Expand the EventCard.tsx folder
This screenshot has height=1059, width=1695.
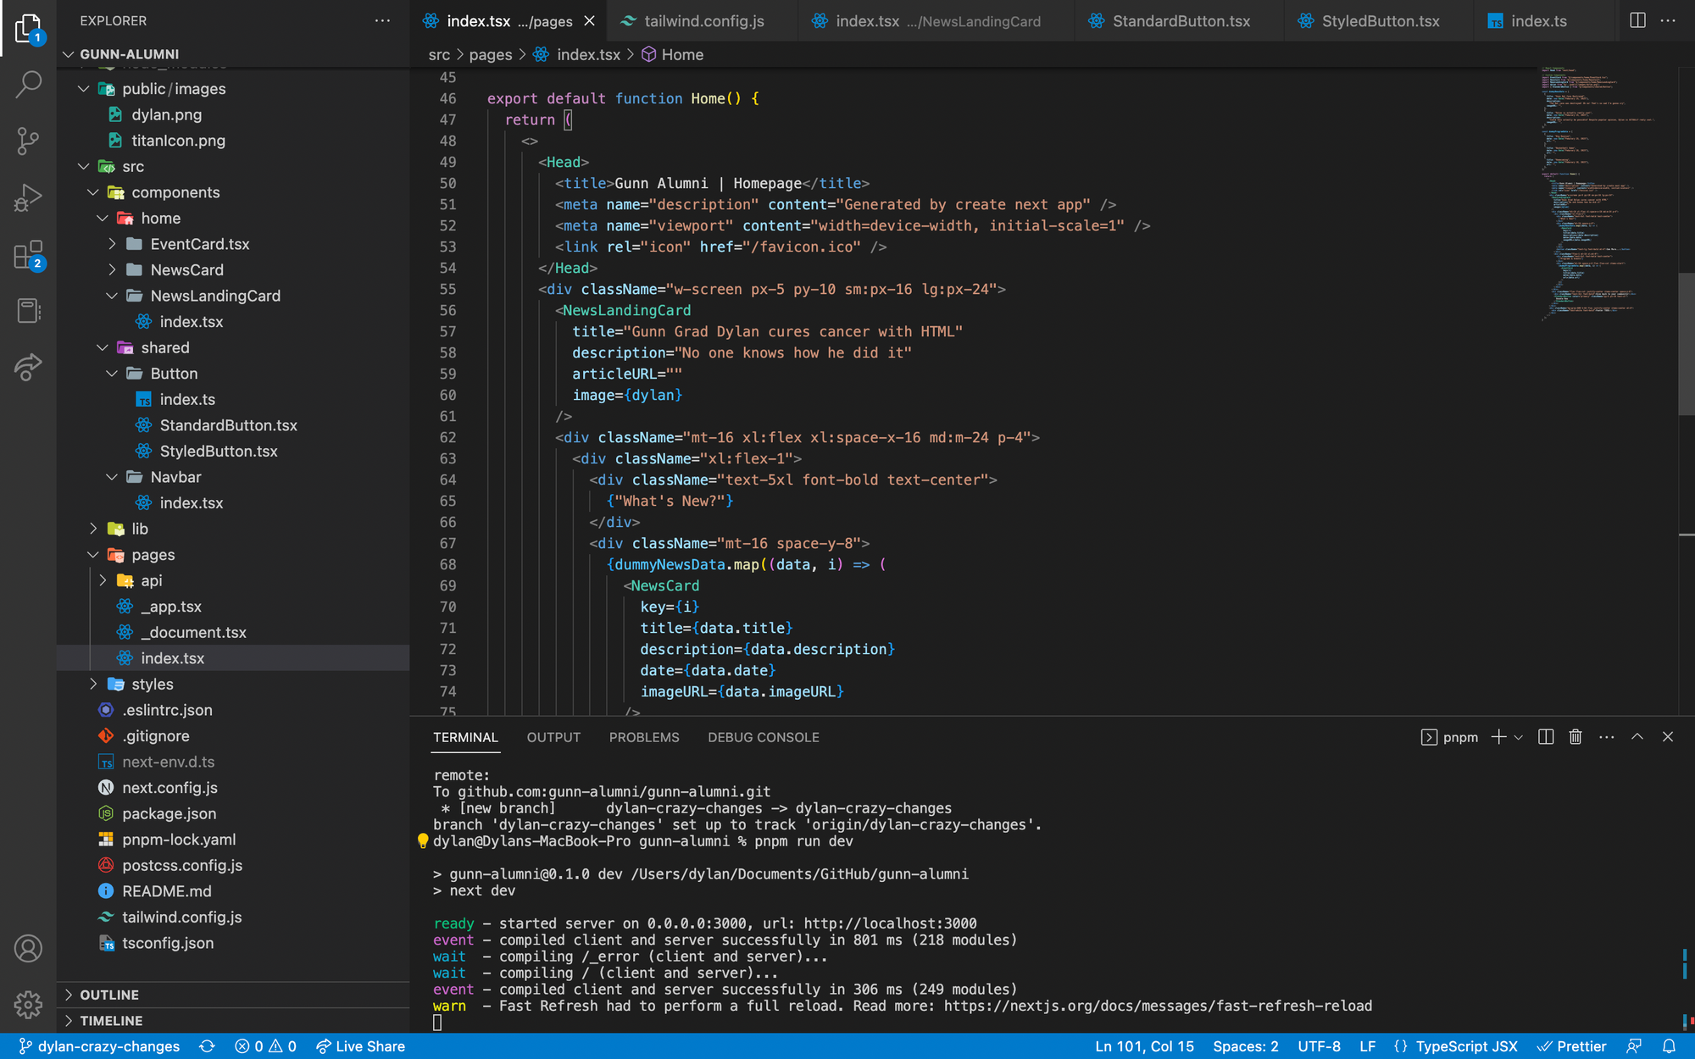click(233, 244)
